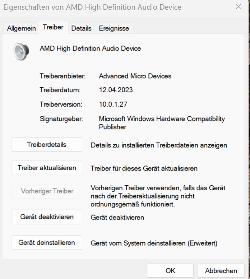Cancel dialog with Abbrechen

coord(221,271)
